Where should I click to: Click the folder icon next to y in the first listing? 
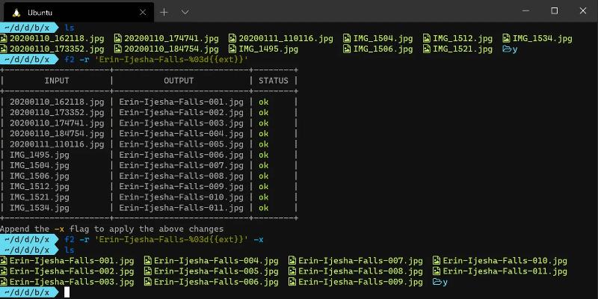click(x=507, y=49)
